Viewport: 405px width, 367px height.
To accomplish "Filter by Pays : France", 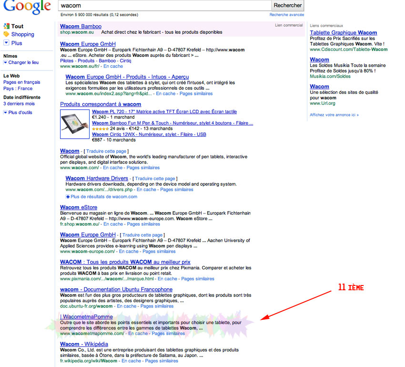I will pos(18,88).
